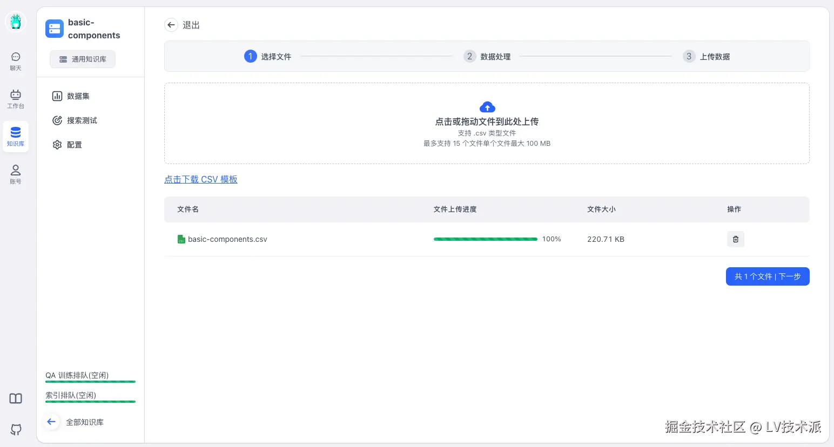Download the CSV template via link
This screenshot has height=447, width=834.
pos(201,179)
